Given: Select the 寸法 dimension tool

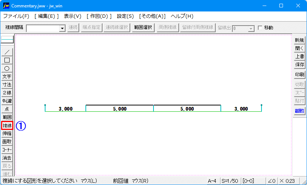Looking at the screenshot, I should point(7,85).
